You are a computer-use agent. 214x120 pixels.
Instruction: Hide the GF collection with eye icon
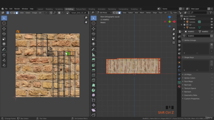click(x=212, y=25)
